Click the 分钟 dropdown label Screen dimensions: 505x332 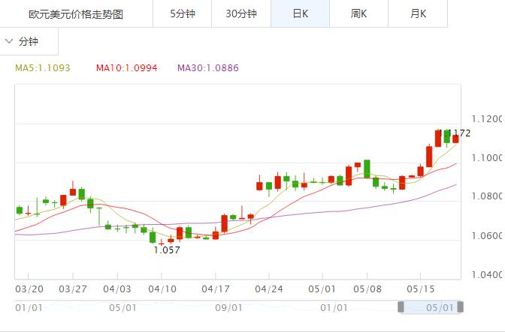[x=29, y=41]
